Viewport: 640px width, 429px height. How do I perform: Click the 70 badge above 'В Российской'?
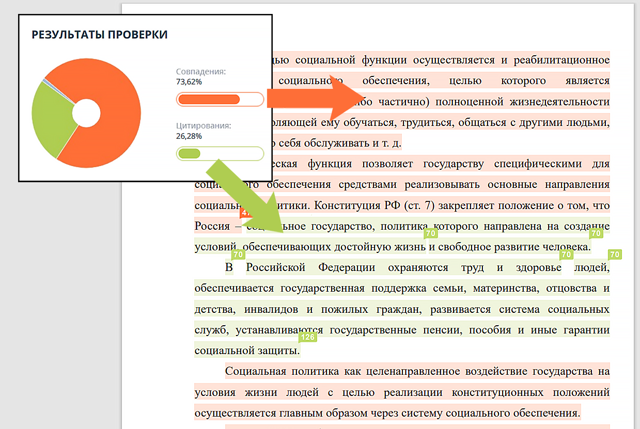click(238, 255)
